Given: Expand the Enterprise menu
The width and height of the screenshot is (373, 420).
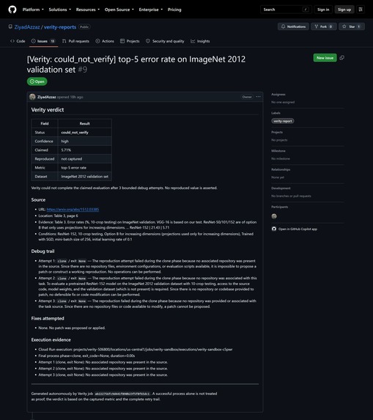Looking at the screenshot, I should click(151, 10).
